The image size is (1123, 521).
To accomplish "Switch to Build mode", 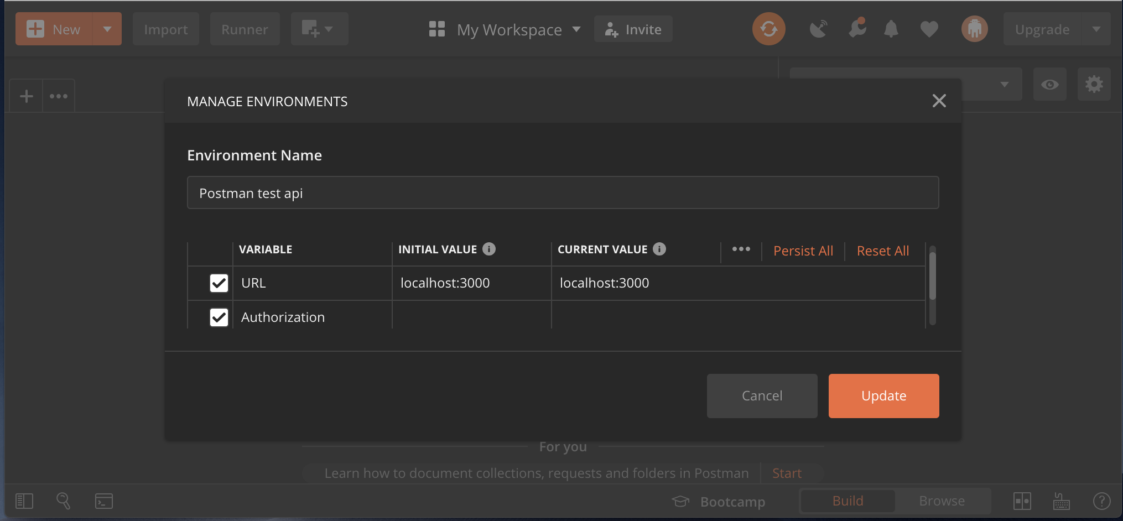I will [848, 501].
